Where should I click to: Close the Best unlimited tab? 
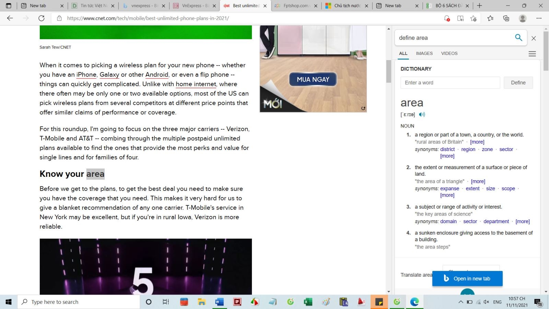tap(265, 6)
